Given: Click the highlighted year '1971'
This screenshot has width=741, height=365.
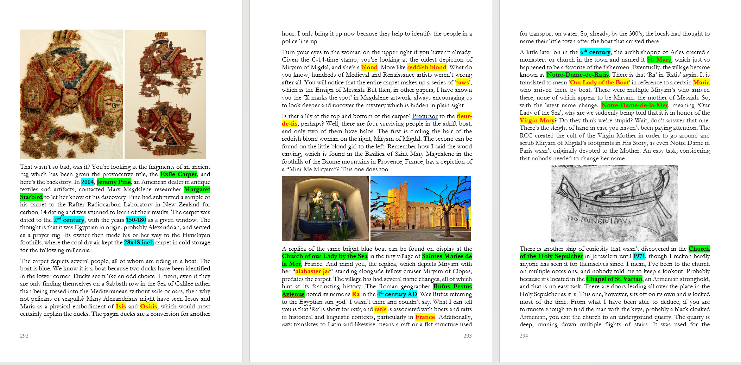Looking at the screenshot, I should point(639,256).
